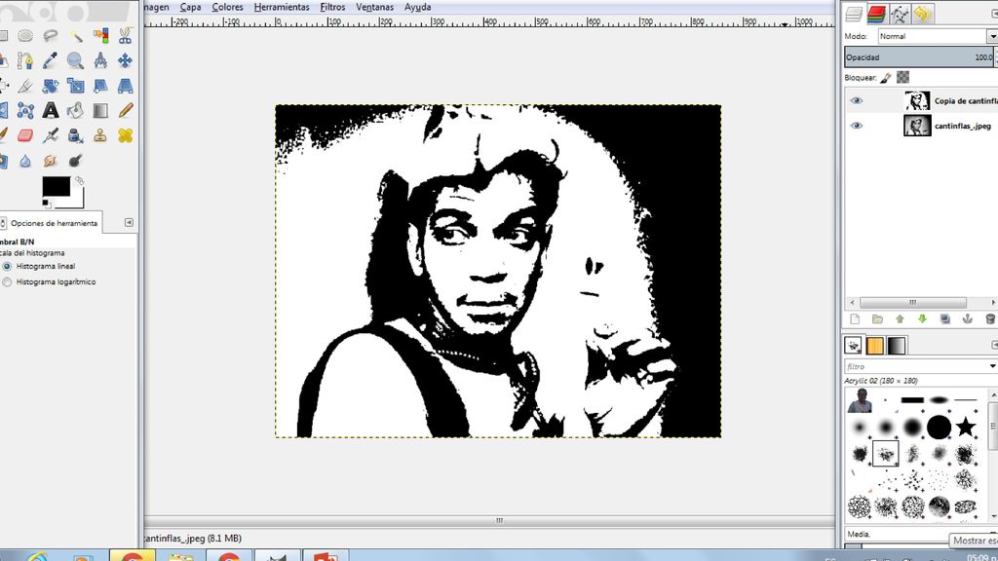Image resolution: width=998 pixels, height=561 pixels.
Task: Select the Smudge tool
Action: pyautogui.click(x=51, y=161)
